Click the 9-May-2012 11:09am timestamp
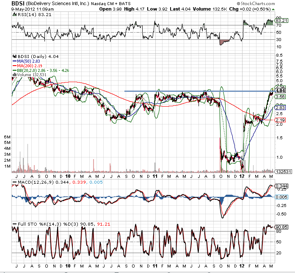 [33, 9]
